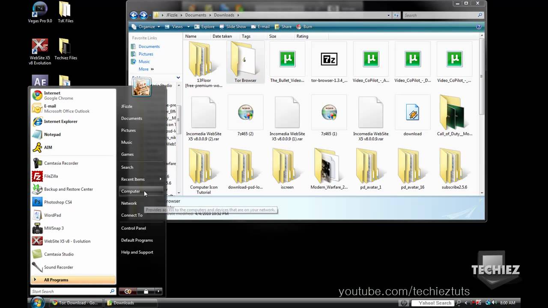Open AIM messenger

(x=73, y=147)
